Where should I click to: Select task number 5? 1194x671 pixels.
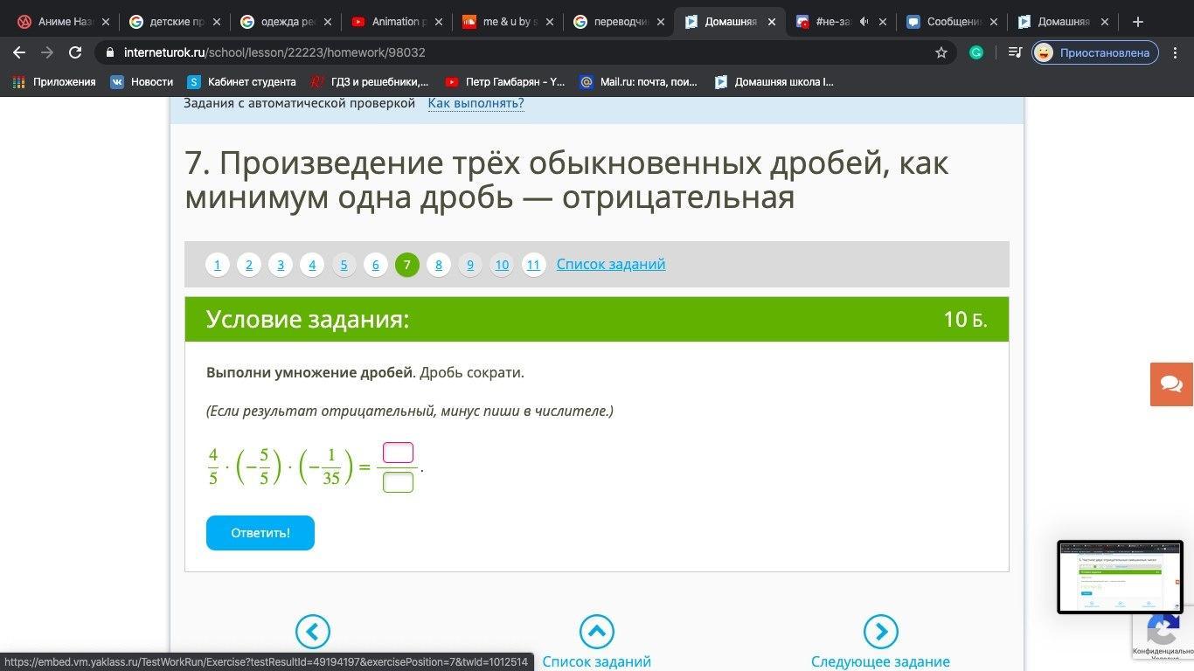tap(344, 265)
